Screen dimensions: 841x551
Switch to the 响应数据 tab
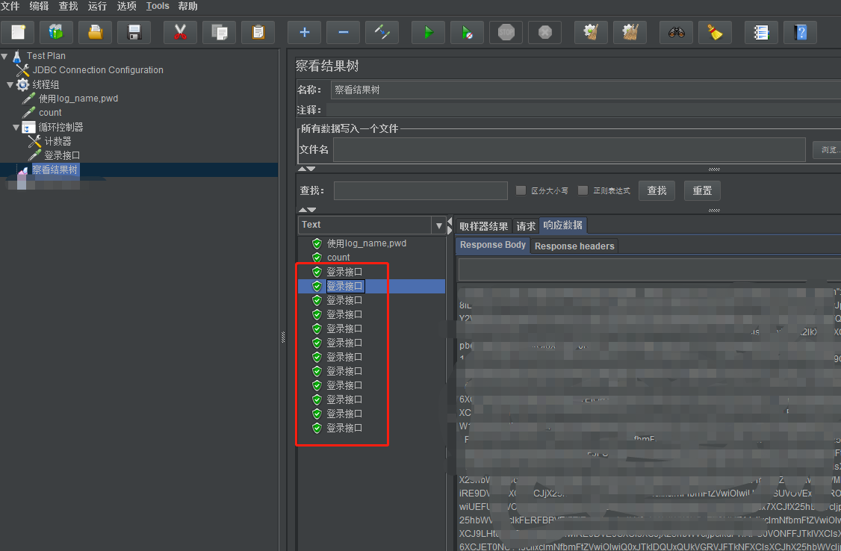[x=562, y=225]
